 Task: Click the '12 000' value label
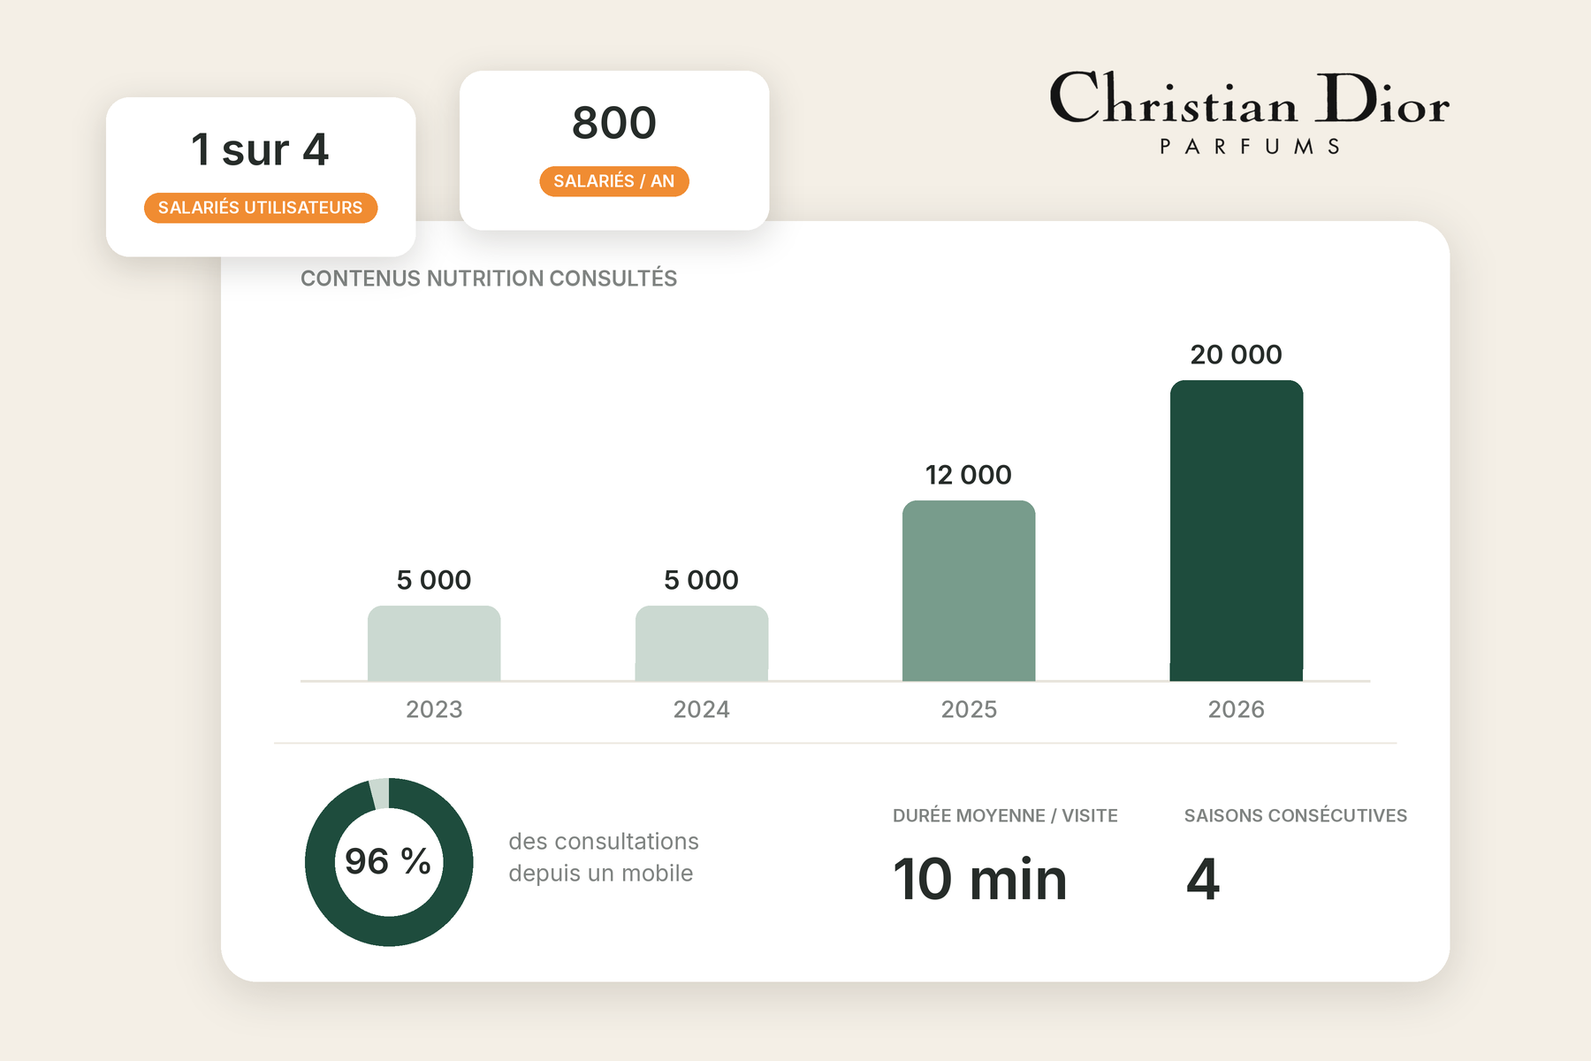pos(969,475)
